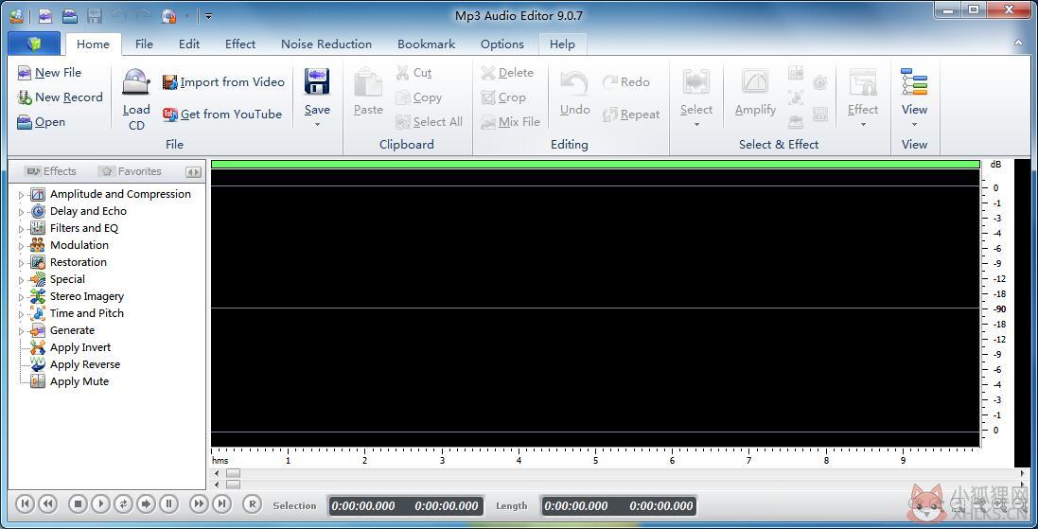The image size is (1038, 529).
Task: Expand the Filters and EQ node
Action: tap(21, 229)
